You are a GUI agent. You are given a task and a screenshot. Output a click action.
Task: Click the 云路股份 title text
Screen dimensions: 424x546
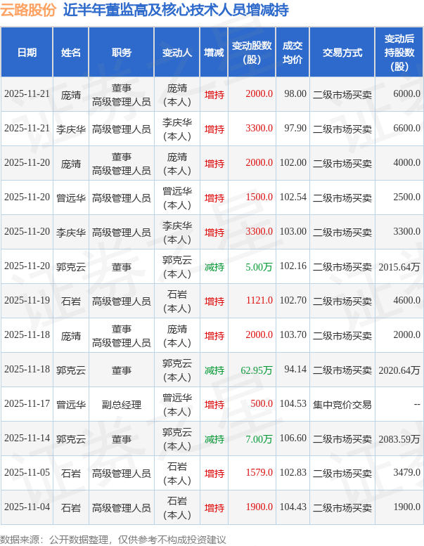tap(28, 10)
